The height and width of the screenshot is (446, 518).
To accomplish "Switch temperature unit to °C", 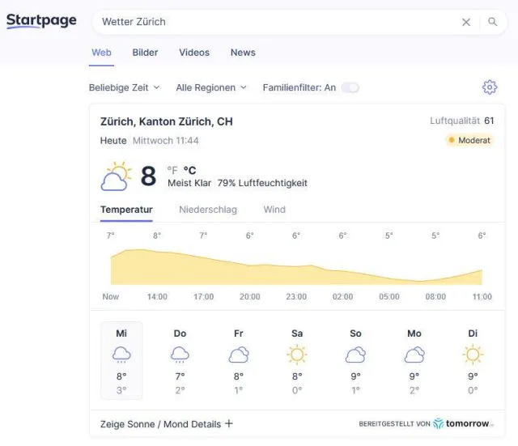I will 190,170.
